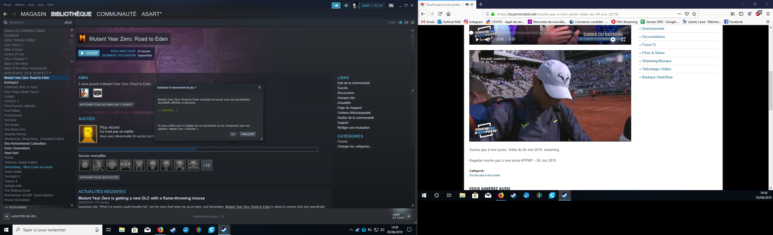Click the Steam library search magnifier icon
773x235 pixels.
[5, 22]
